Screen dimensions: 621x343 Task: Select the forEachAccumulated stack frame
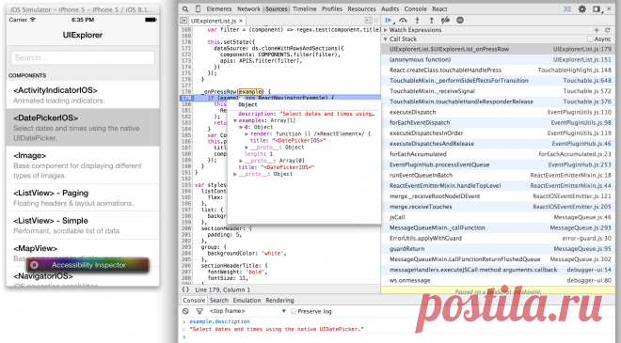click(498, 154)
